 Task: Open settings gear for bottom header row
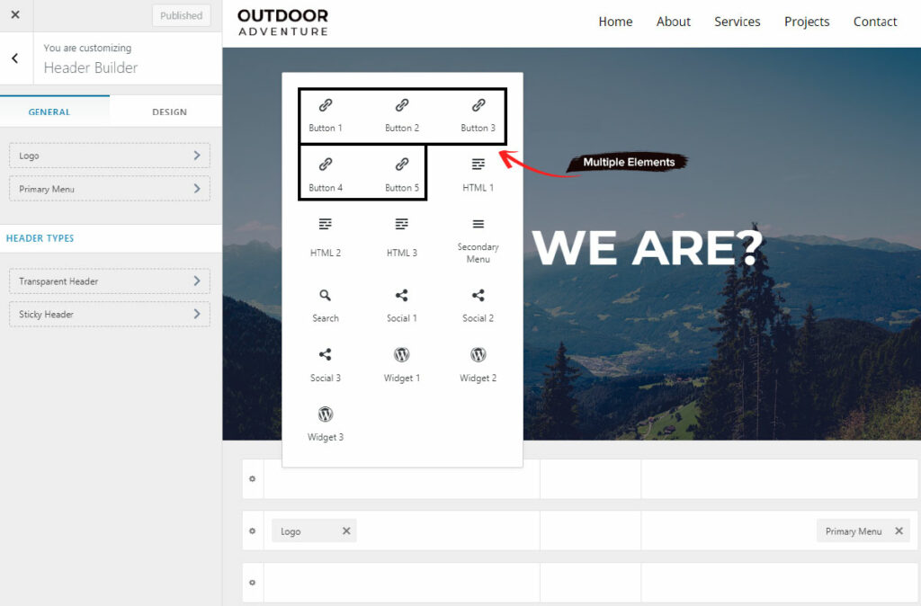[x=252, y=583]
